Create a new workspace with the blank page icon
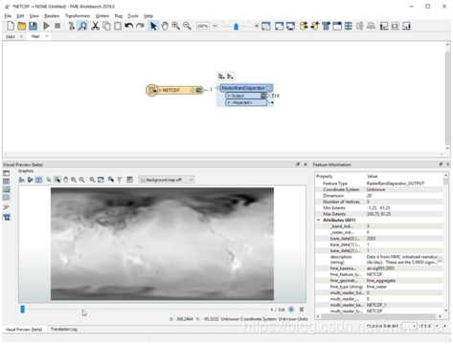The width and height of the screenshot is (453, 344). 11,26
